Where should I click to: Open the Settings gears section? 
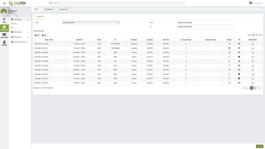[5, 36]
